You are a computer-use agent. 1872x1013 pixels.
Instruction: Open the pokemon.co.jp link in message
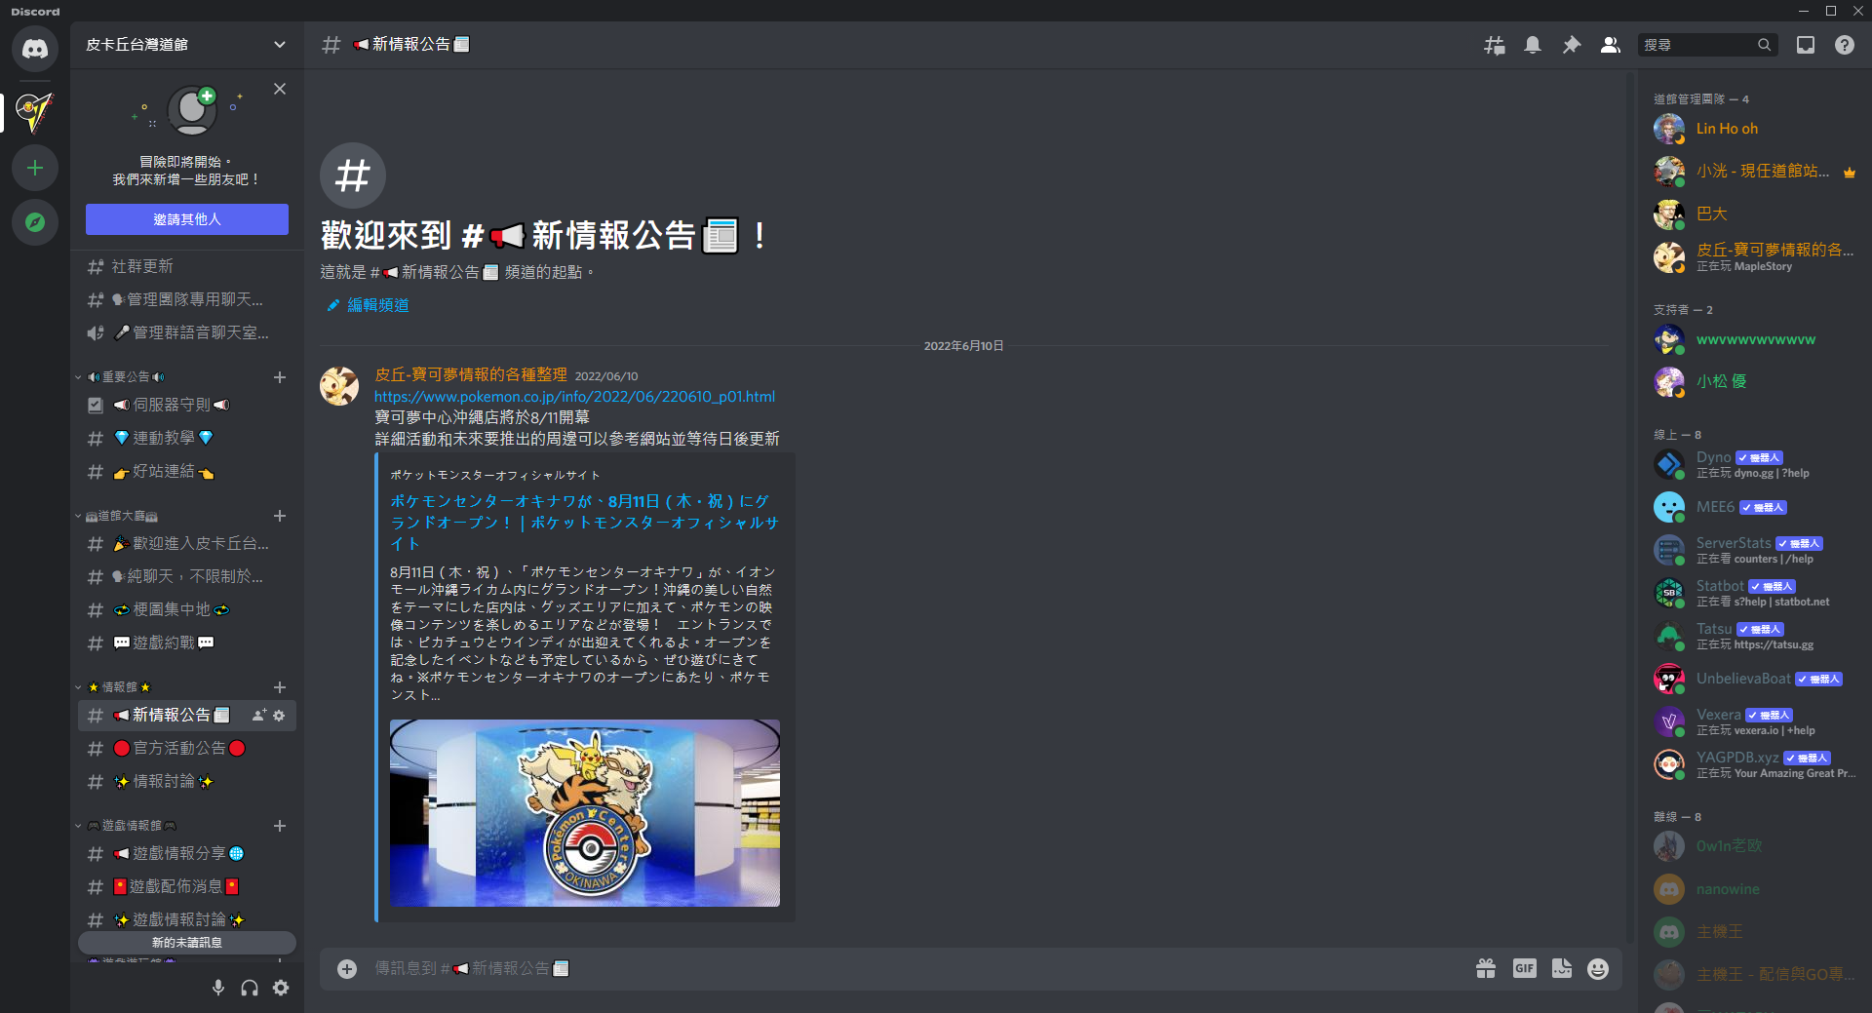pos(574,397)
